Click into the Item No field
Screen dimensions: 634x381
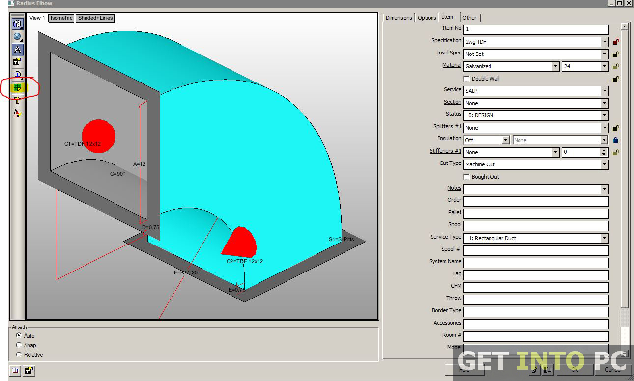(x=536, y=29)
